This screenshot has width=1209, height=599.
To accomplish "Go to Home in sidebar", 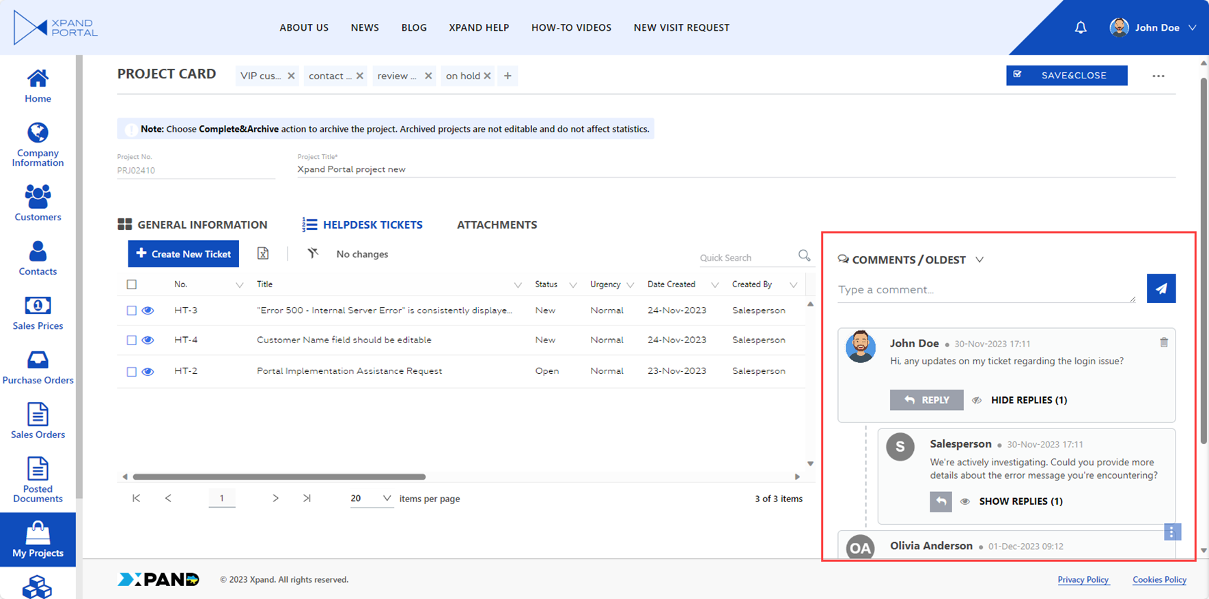I will pos(38,86).
